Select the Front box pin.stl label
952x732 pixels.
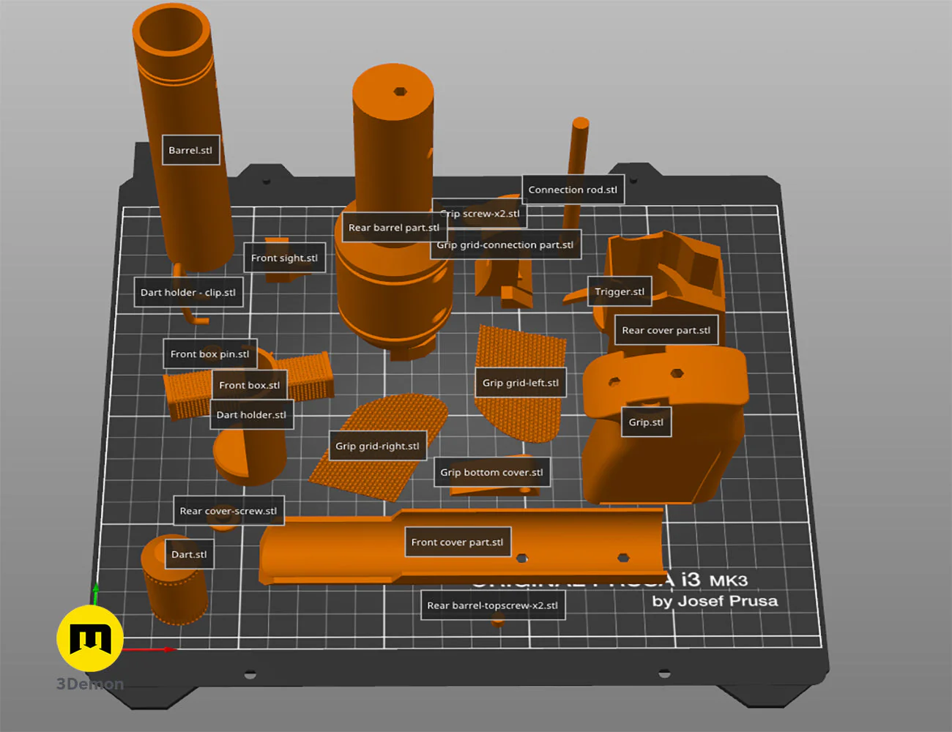pyautogui.click(x=209, y=354)
